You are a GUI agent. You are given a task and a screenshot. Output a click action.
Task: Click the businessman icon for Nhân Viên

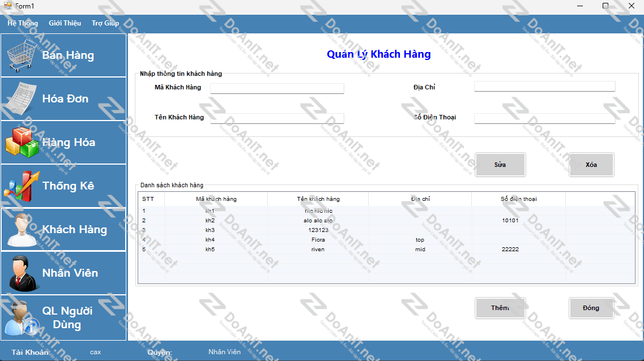click(x=23, y=274)
